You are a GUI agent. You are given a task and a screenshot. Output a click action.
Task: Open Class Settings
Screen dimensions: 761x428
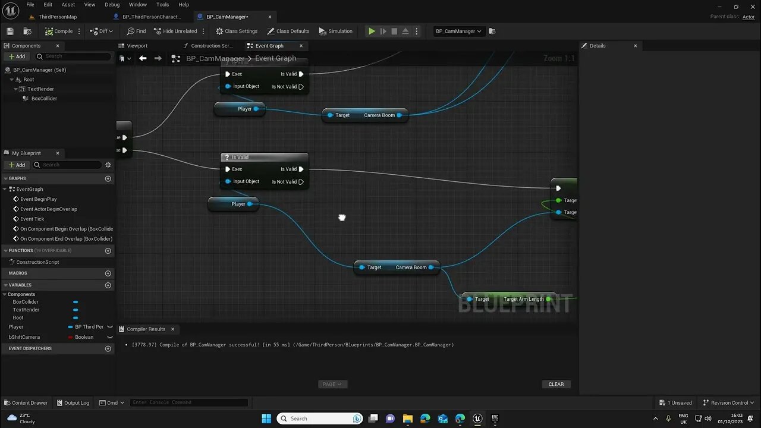237,31
